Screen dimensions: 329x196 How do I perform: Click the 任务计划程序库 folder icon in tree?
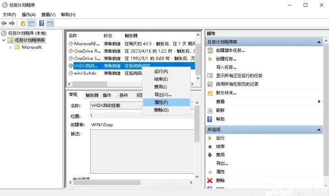click(10, 40)
